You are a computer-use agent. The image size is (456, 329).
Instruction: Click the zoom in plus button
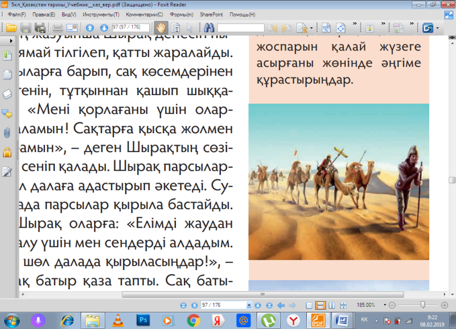pos(445,305)
